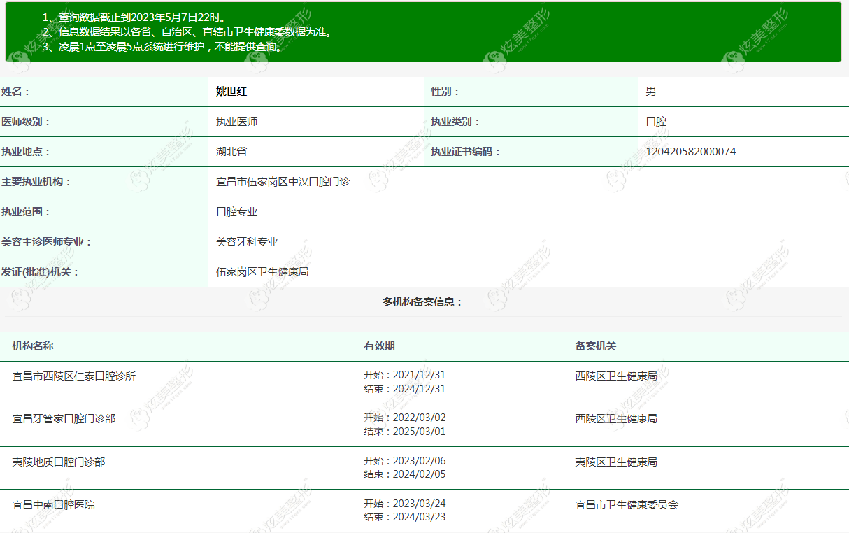Click the 口腔专业 practice scope value

[x=237, y=212]
